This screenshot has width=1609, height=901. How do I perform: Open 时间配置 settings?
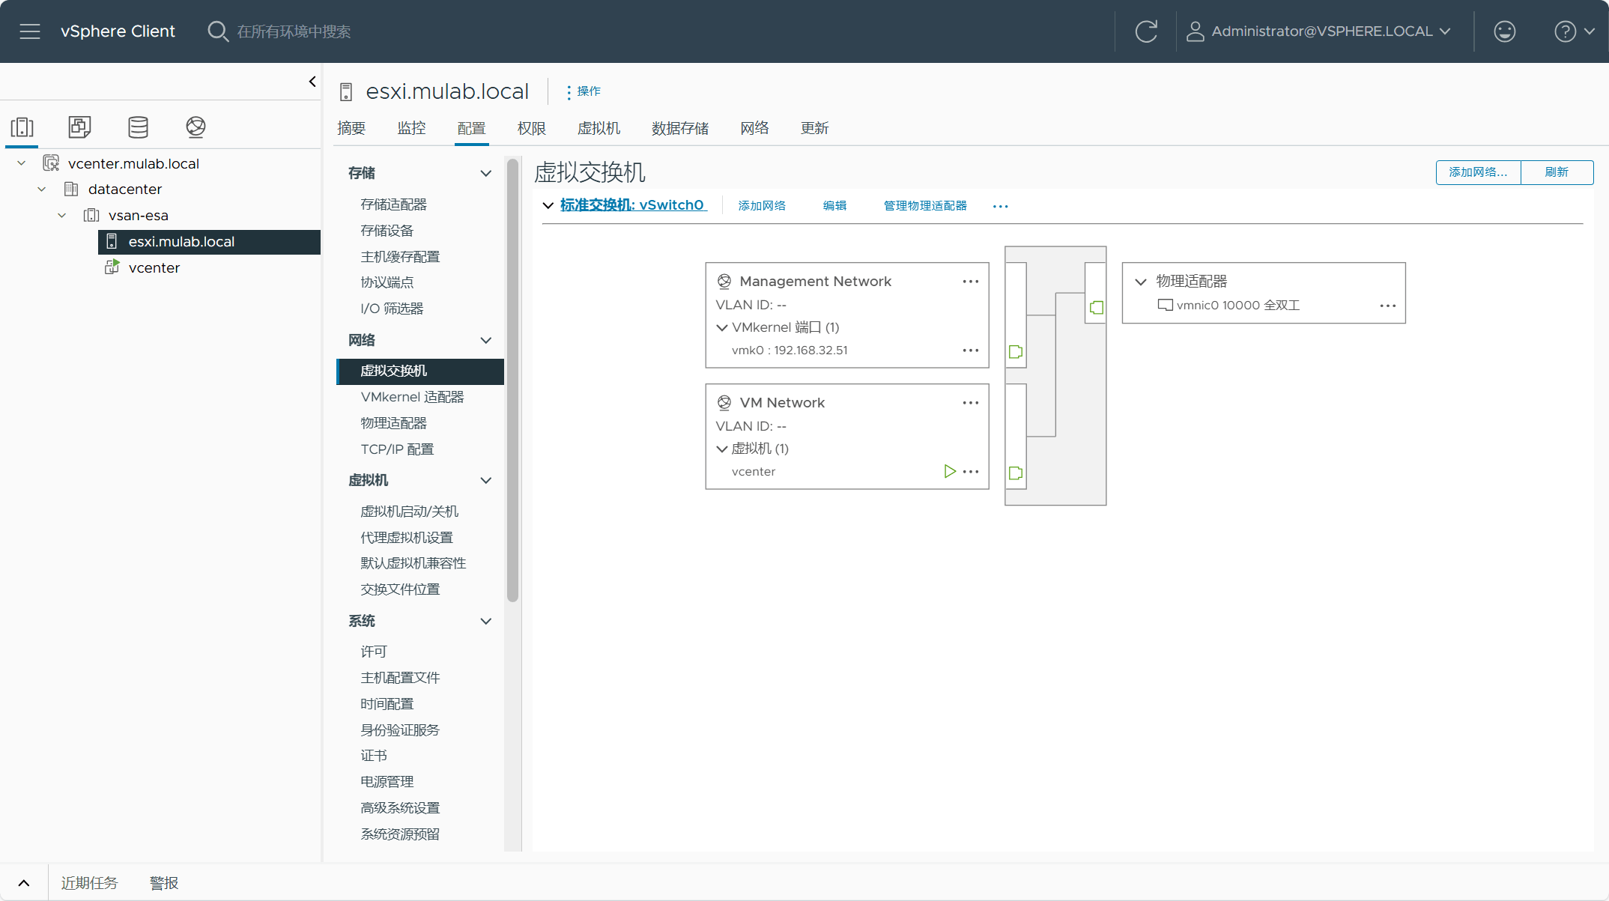tap(387, 704)
